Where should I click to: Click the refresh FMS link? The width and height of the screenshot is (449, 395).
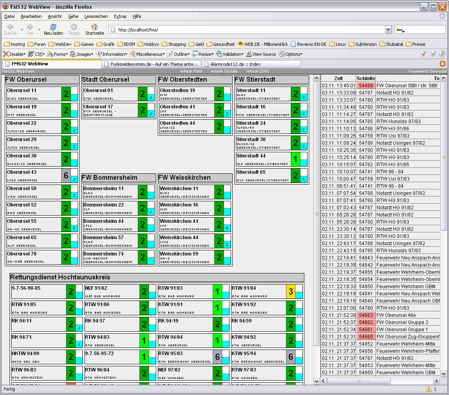pos(191,71)
